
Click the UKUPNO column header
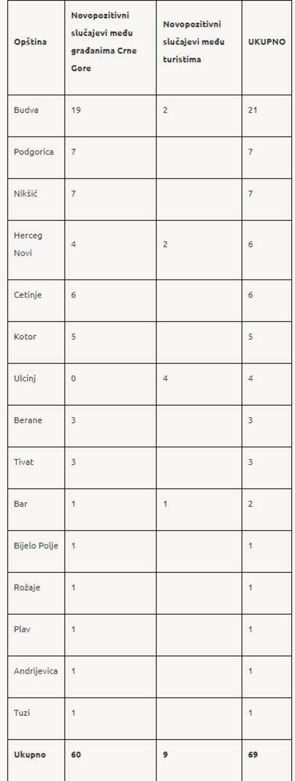pos(267,42)
